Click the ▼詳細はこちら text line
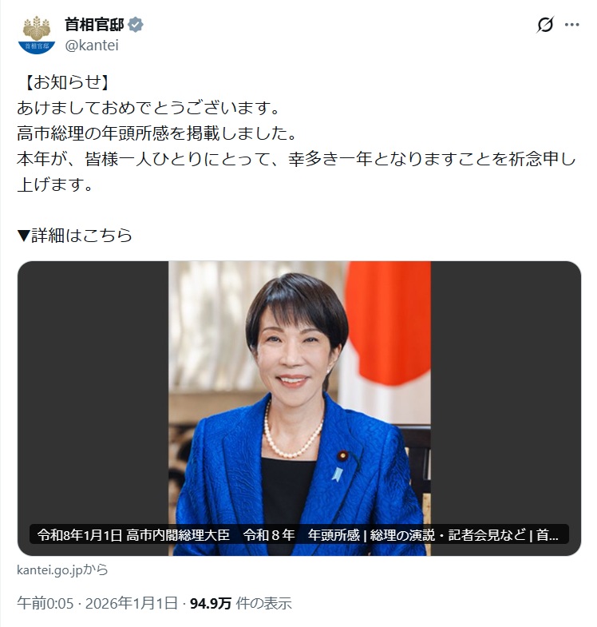The image size is (597, 627). (75, 235)
